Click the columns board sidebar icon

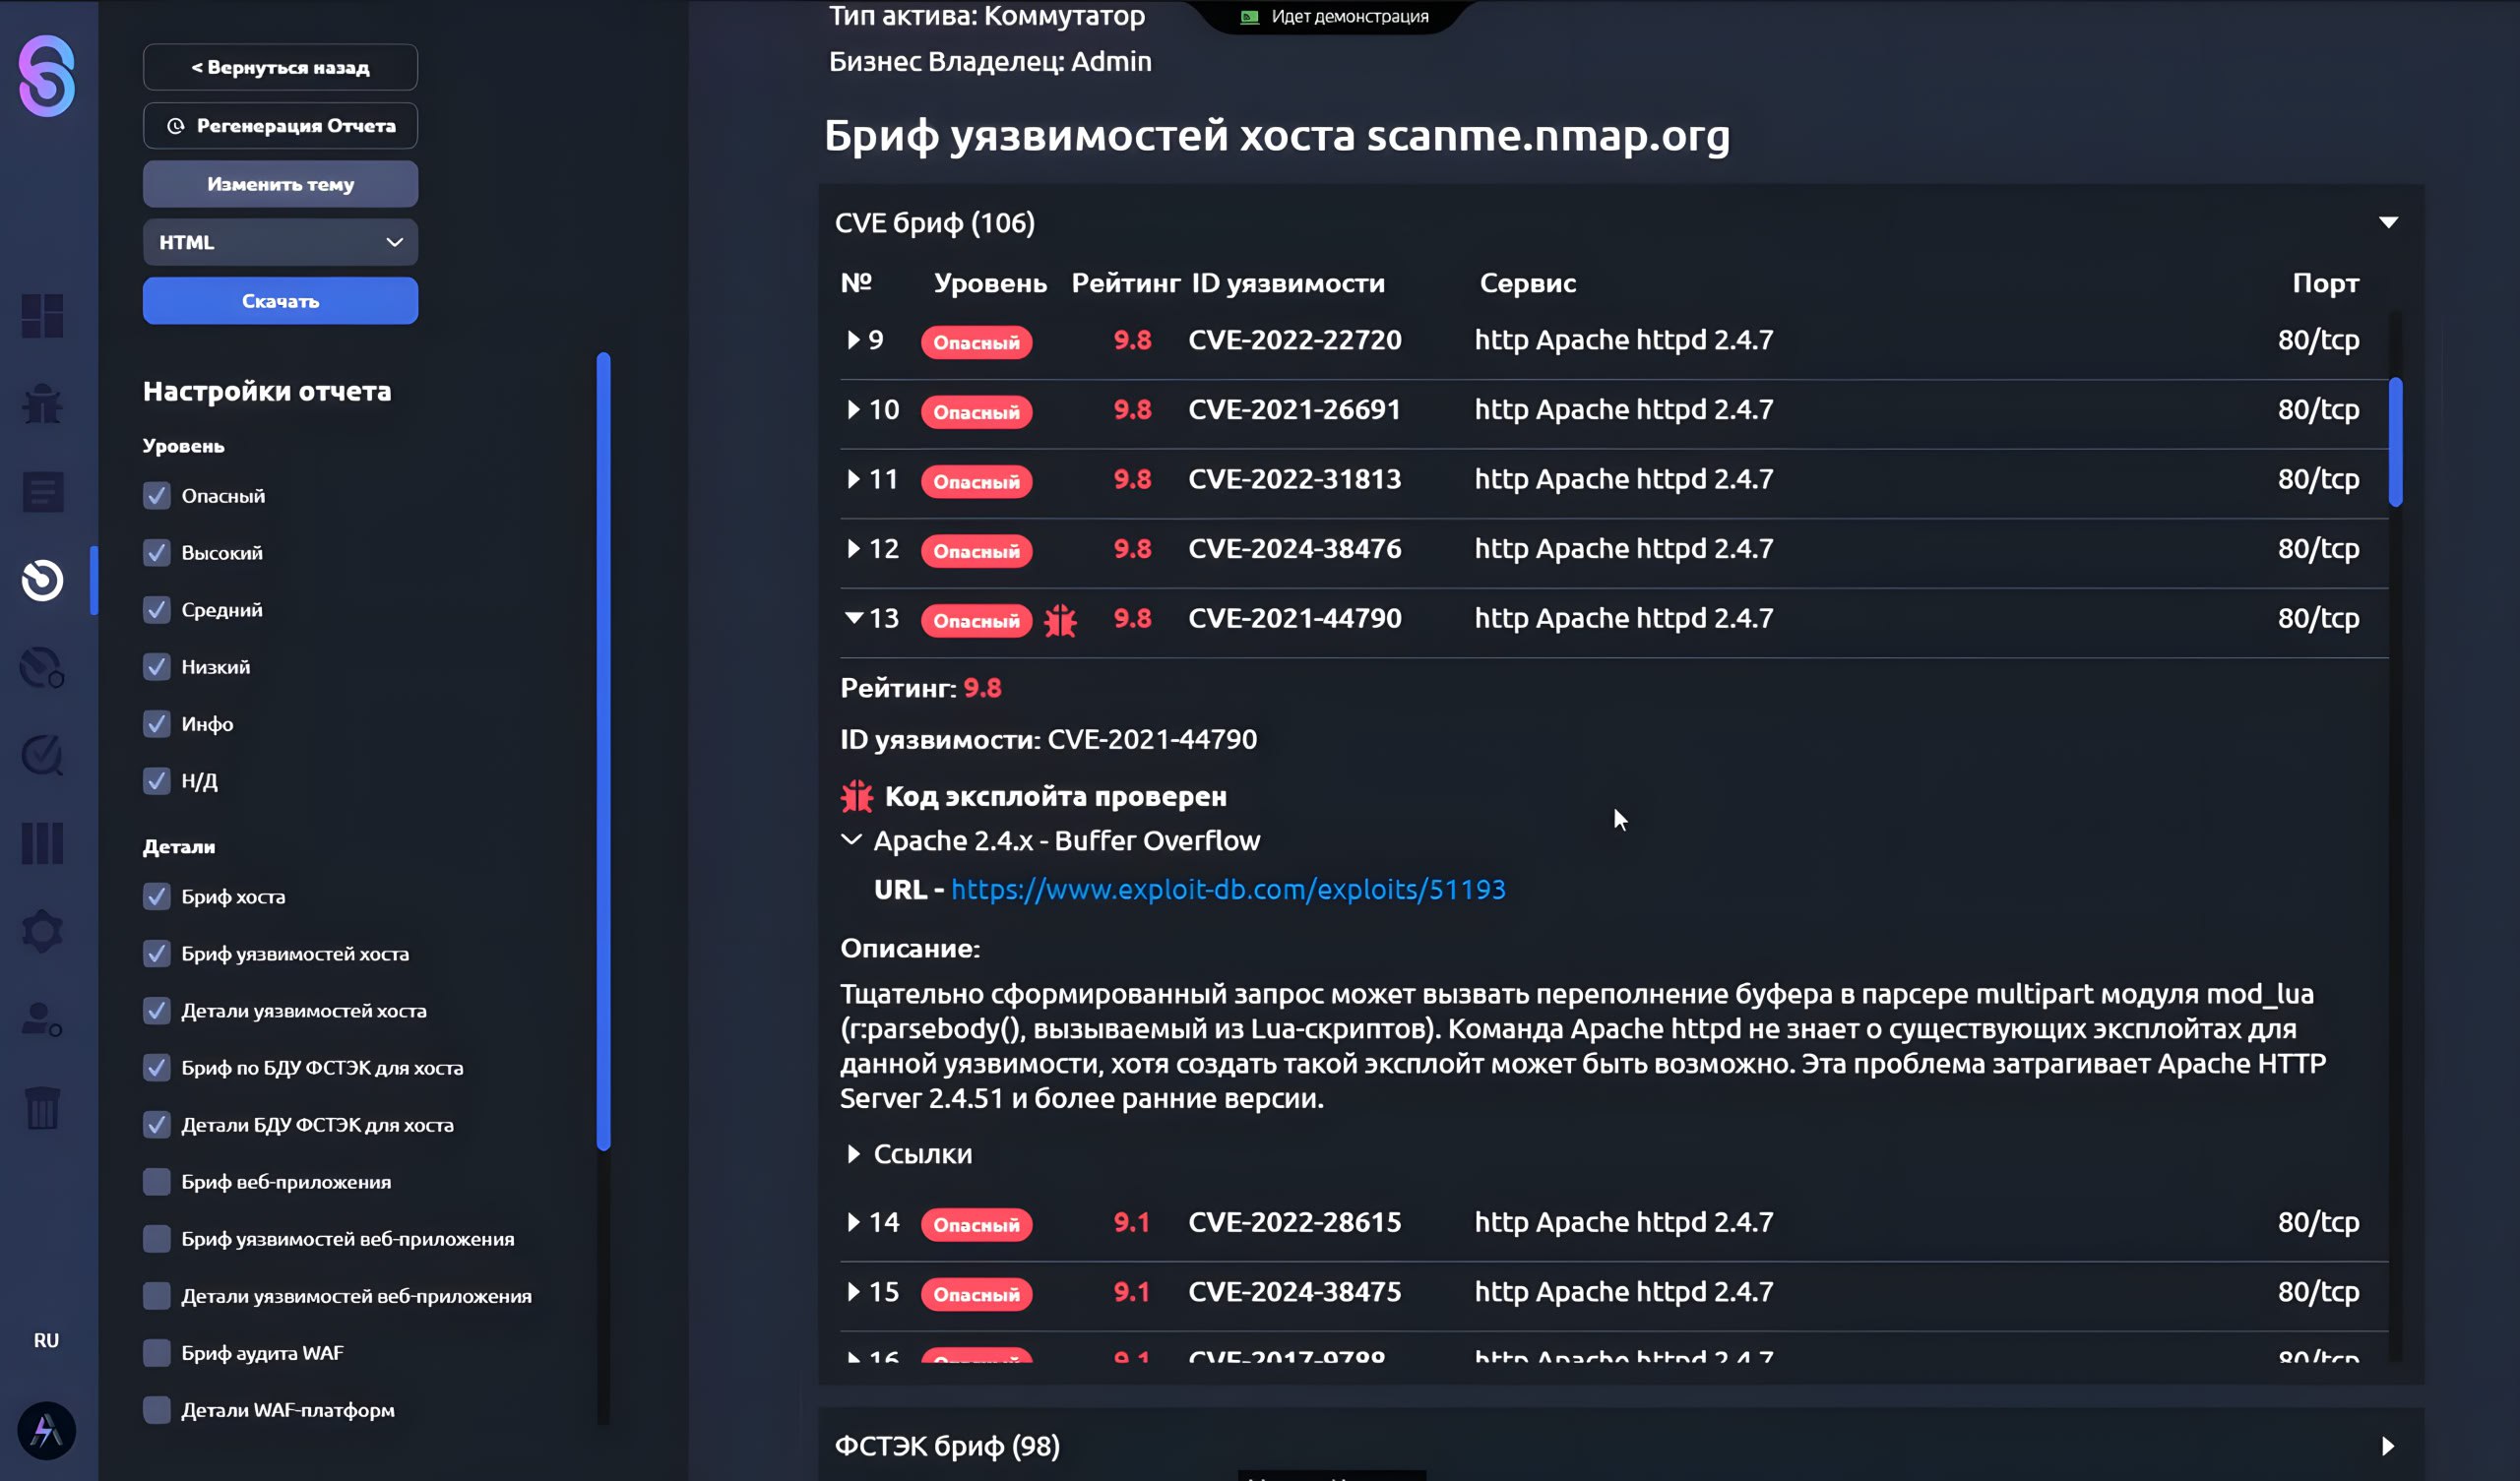click(42, 844)
